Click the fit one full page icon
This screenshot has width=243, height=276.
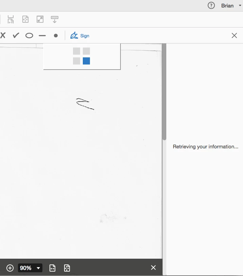pos(25,19)
